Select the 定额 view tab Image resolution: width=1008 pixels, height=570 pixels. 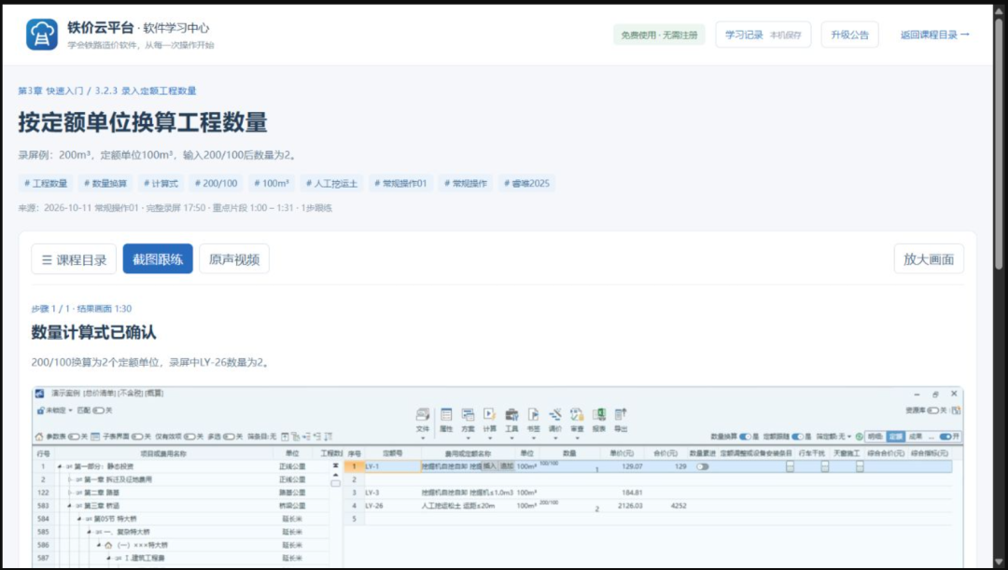click(x=895, y=437)
